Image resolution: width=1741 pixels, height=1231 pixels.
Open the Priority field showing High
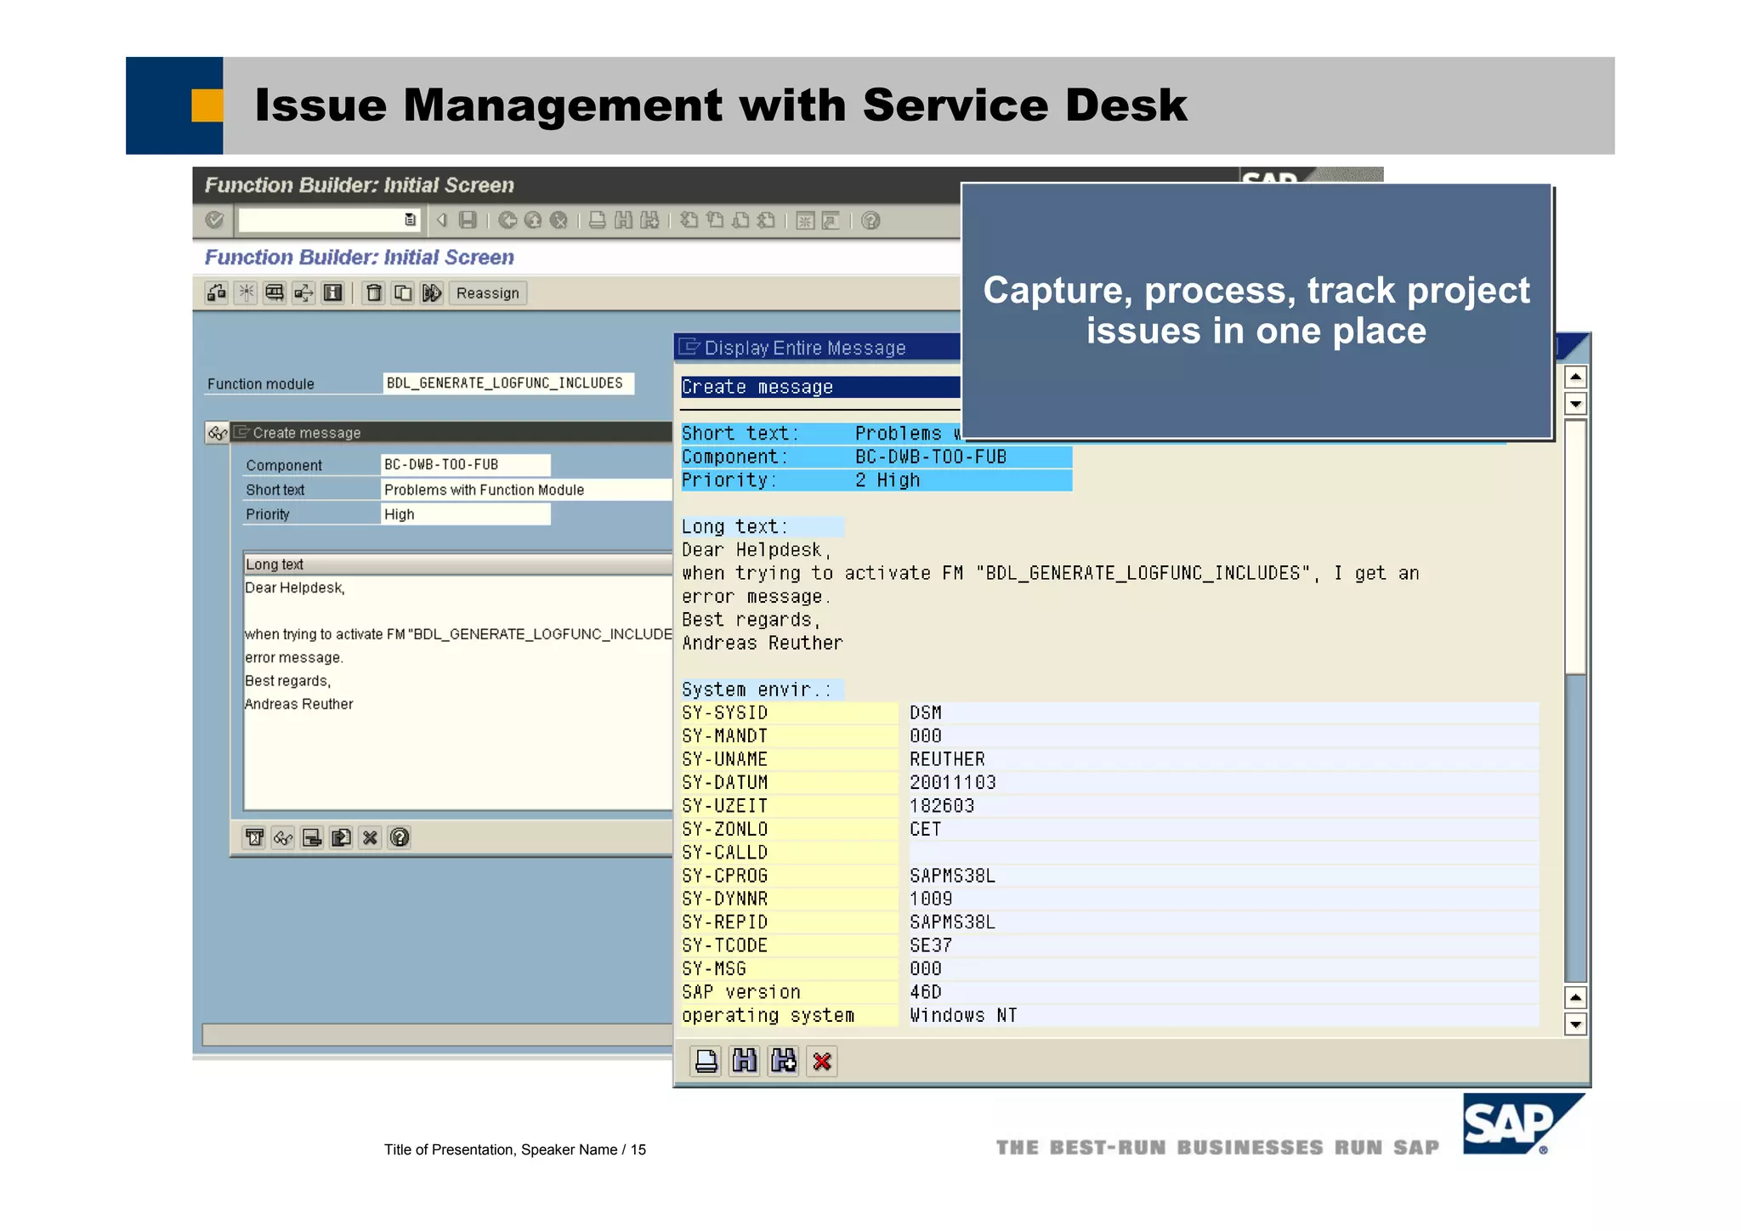[x=465, y=514]
